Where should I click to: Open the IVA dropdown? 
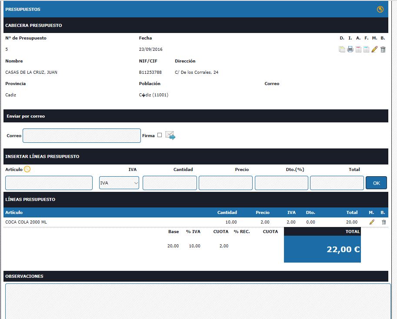(119, 183)
